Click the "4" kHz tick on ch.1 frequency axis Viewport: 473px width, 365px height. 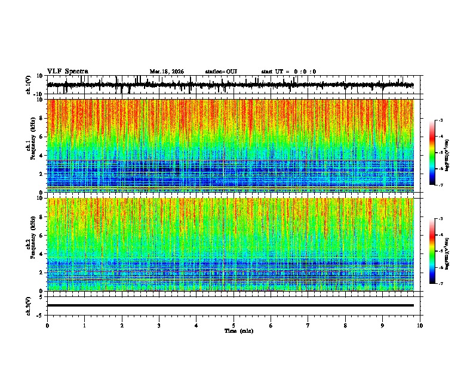coord(41,156)
